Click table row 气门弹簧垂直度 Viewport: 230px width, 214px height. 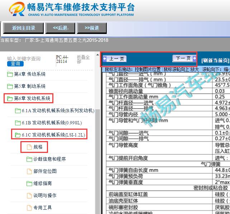[x=168, y=182]
